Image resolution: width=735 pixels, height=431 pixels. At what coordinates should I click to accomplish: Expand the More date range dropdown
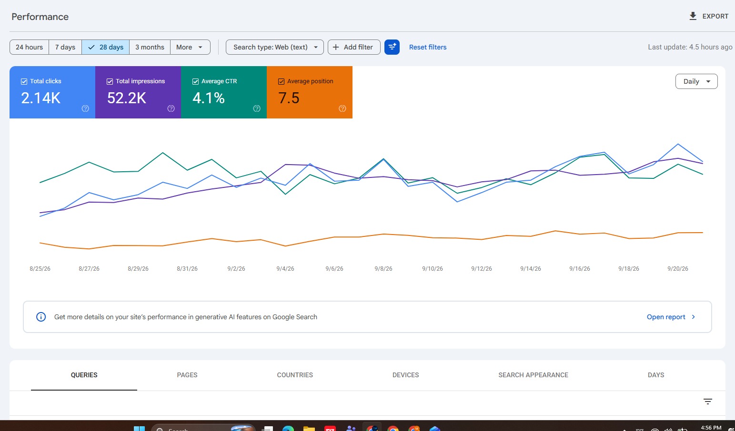(190, 47)
